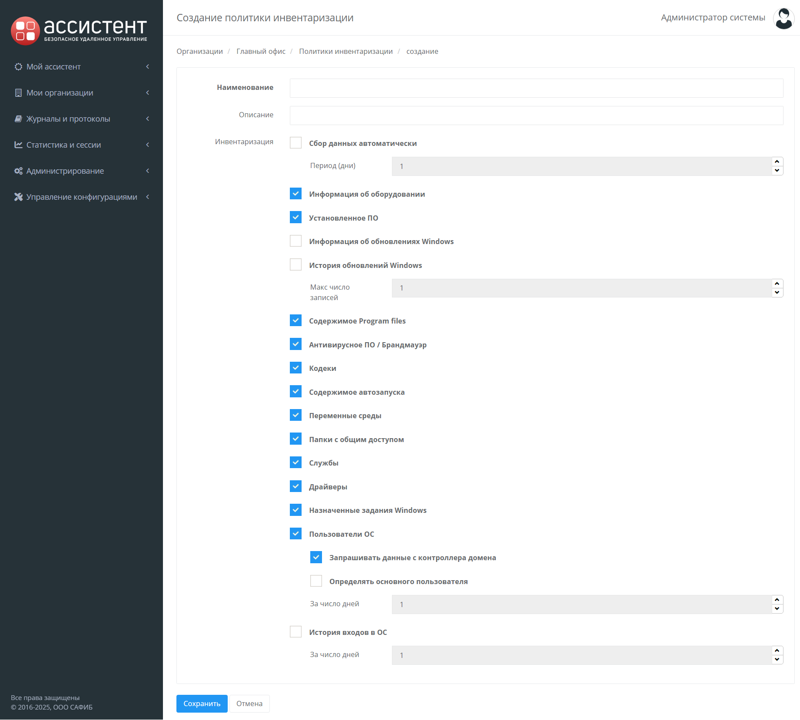The image size is (800, 720).
Task: Go to Политики инвентаризации breadcrumb link
Action: pyautogui.click(x=345, y=52)
